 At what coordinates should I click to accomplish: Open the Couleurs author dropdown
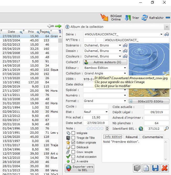click(120, 56)
